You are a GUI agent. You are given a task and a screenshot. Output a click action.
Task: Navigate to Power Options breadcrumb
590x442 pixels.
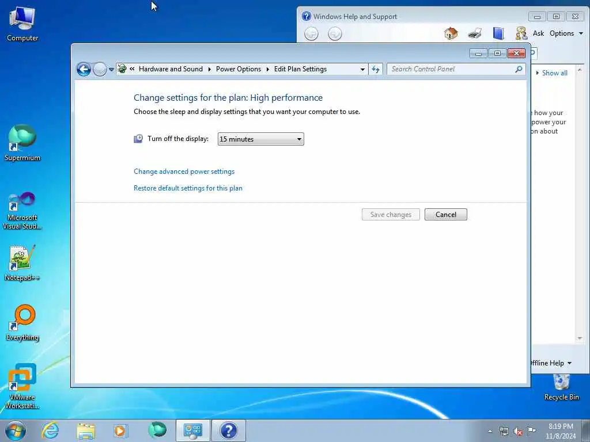239,69
